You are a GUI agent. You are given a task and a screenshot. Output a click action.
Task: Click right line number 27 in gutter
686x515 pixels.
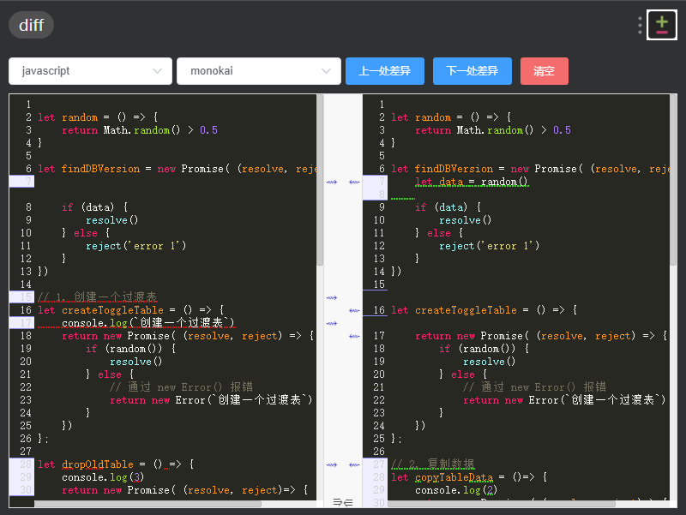click(x=379, y=464)
